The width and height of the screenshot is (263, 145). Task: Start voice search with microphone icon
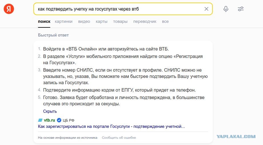(x=226, y=9)
